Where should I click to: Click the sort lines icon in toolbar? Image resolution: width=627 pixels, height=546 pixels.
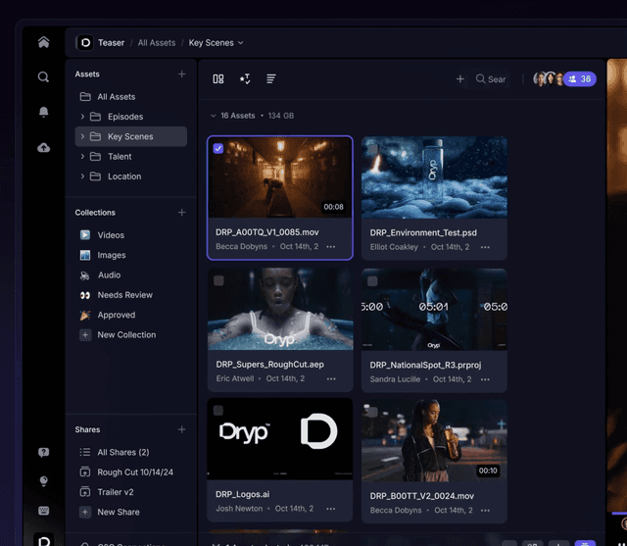(271, 78)
